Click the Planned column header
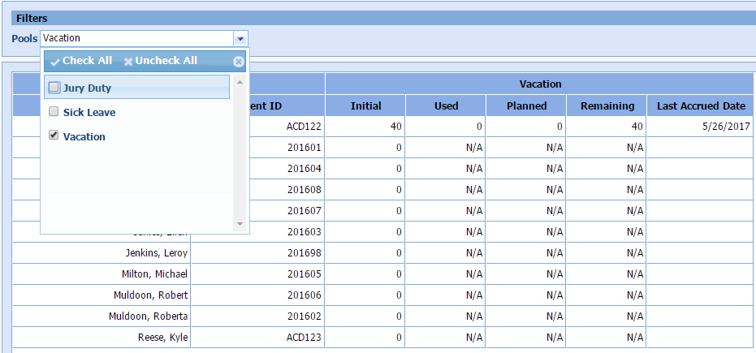This screenshot has height=353, width=756. click(526, 105)
